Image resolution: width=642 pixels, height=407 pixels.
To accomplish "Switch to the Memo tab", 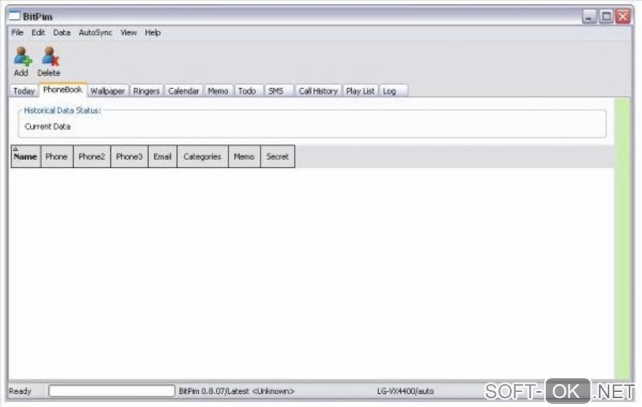I will tap(218, 91).
